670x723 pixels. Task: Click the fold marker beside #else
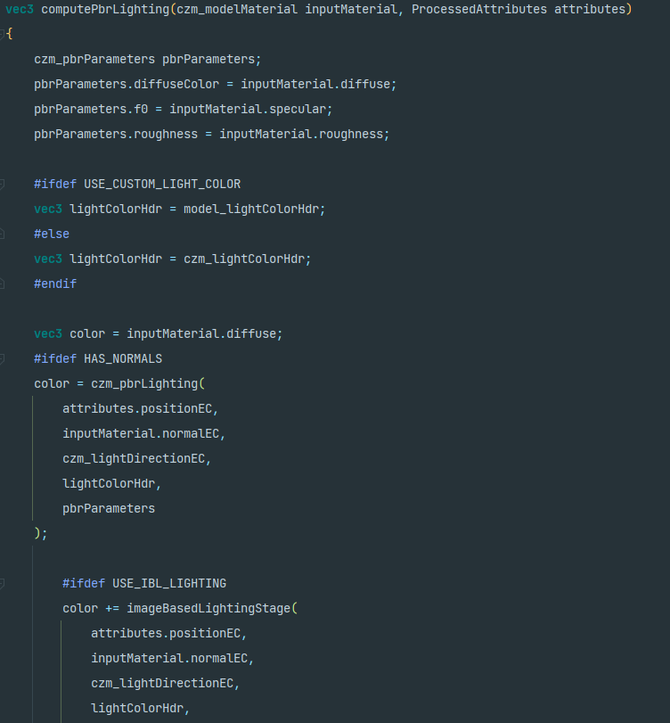(x=3, y=234)
